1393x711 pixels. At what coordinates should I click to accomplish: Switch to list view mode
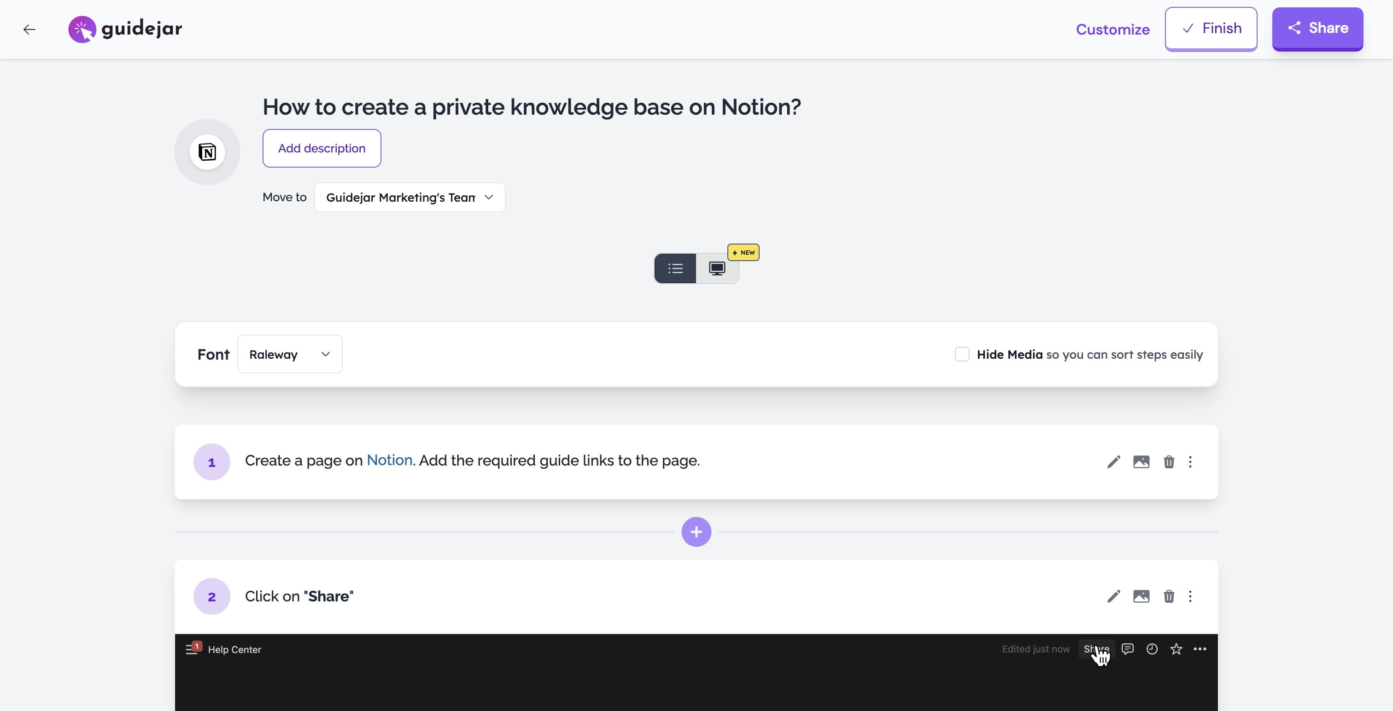pyautogui.click(x=675, y=268)
